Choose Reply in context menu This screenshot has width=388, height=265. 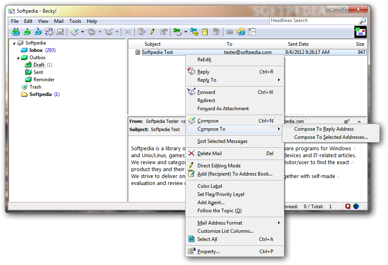[x=234, y=72]
